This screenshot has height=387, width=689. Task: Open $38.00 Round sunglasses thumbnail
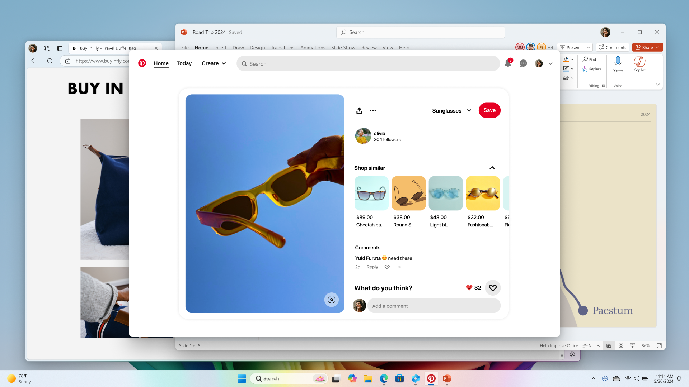(x=408, y=193)
